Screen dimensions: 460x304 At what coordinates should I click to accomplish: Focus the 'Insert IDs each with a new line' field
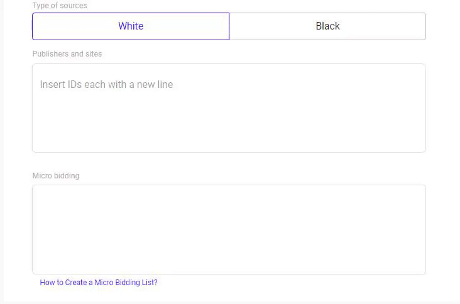(x=229, y=108)
